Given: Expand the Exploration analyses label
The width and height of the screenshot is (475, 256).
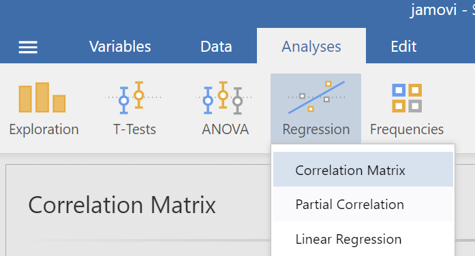Looking at the screenshot, I should (44, 129).
